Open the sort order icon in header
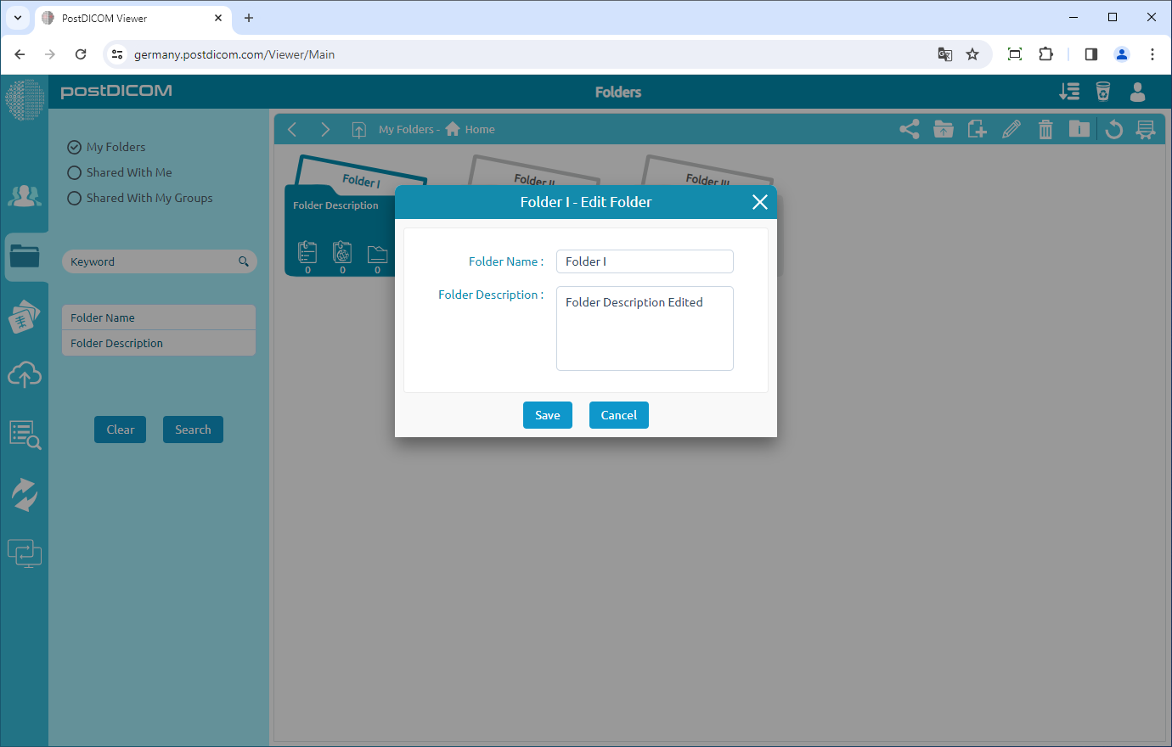The height and width of the screenshot is (747, 1172). pos(1069,92)
